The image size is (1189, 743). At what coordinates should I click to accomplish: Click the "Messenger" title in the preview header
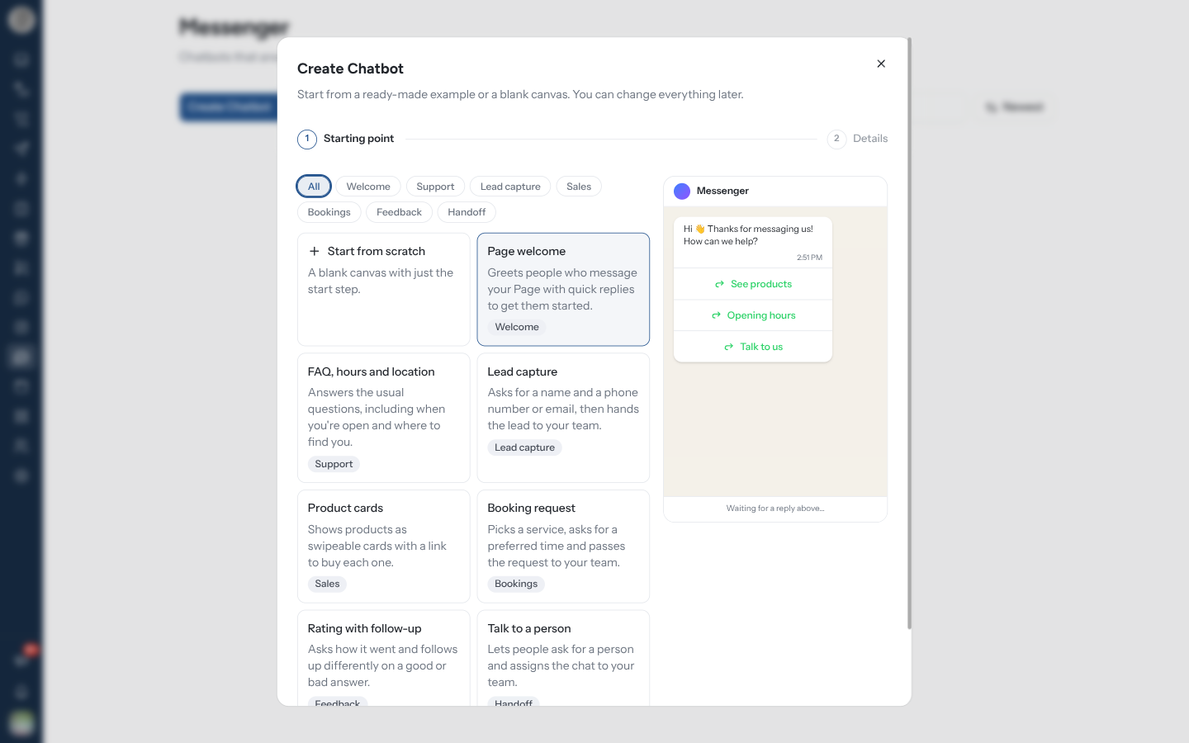coord(722,191)
